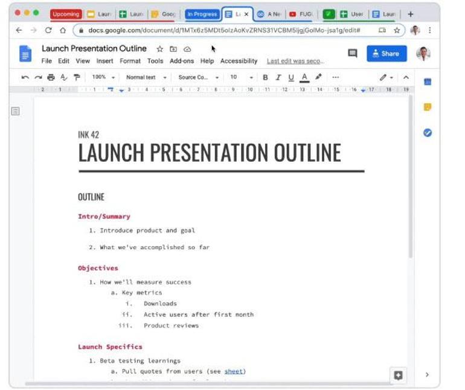This screenshot has height=390, width=465.
Task: Click the blue Share button
Action: point(386,54)
